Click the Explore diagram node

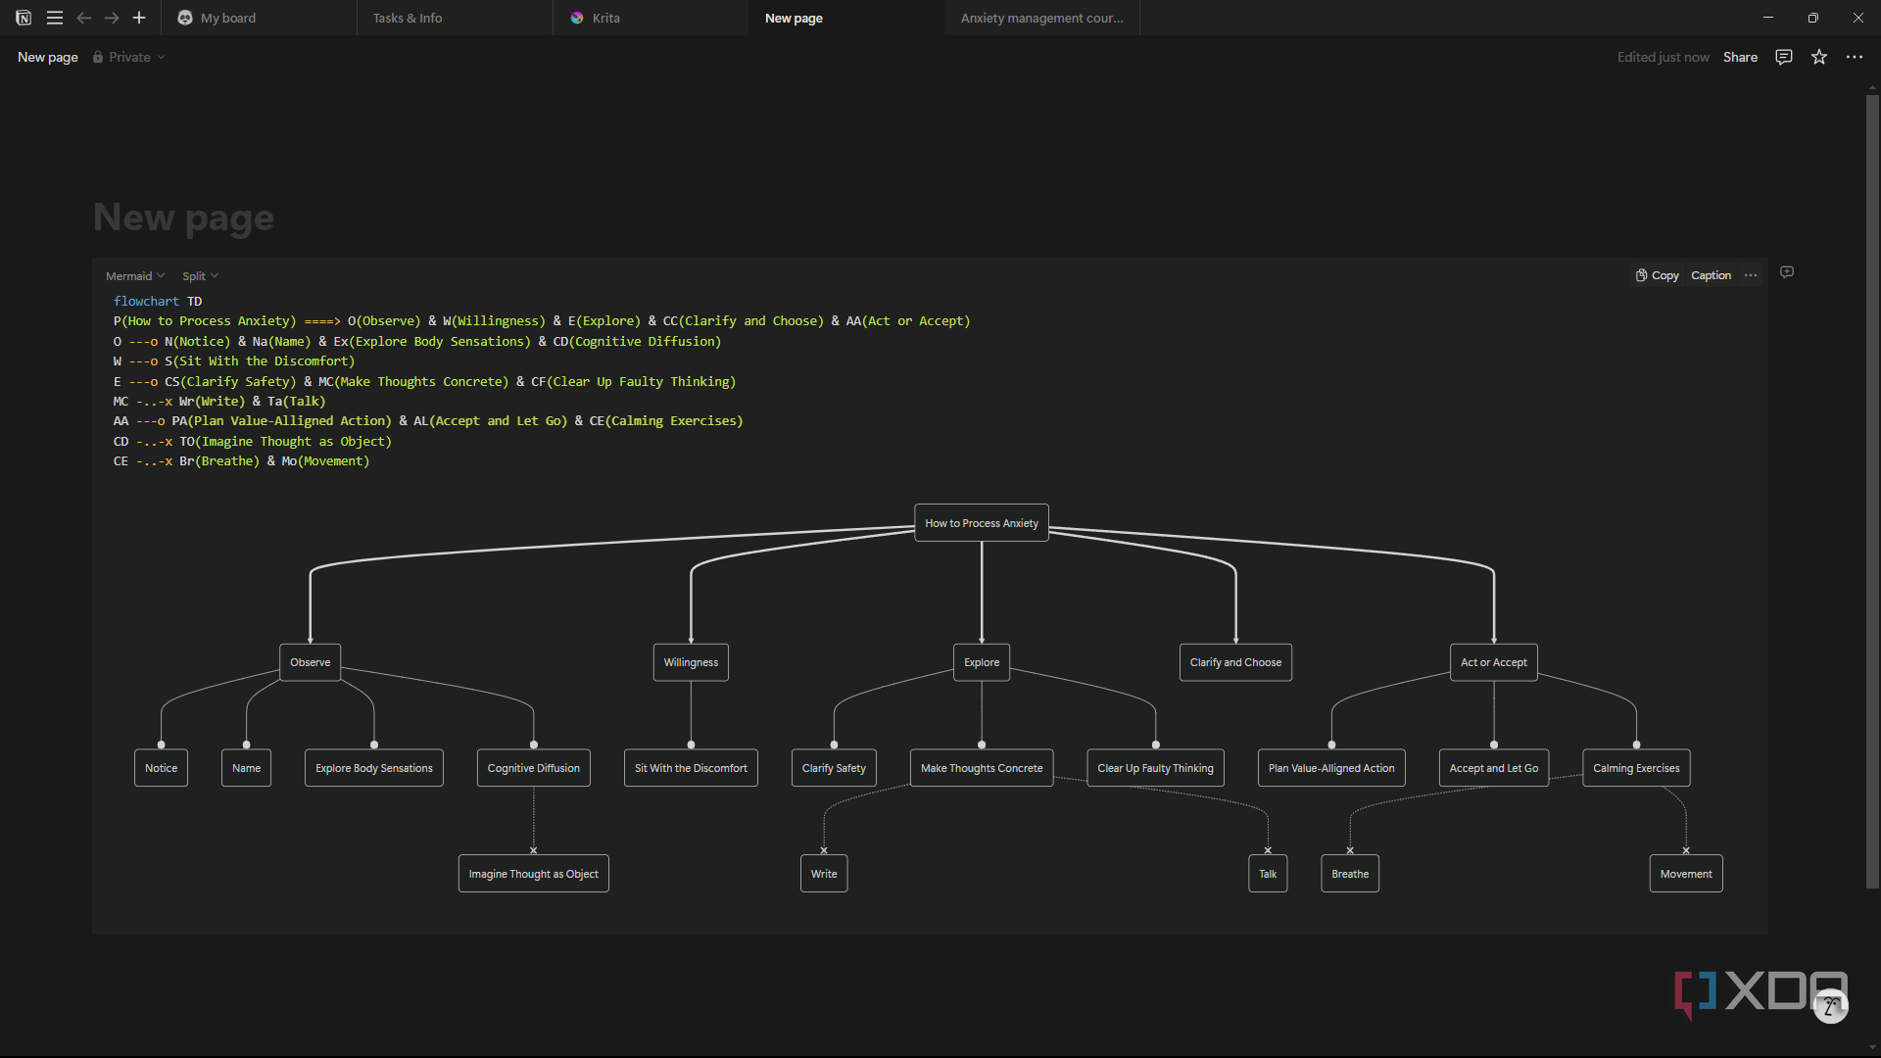click(982, 662)
